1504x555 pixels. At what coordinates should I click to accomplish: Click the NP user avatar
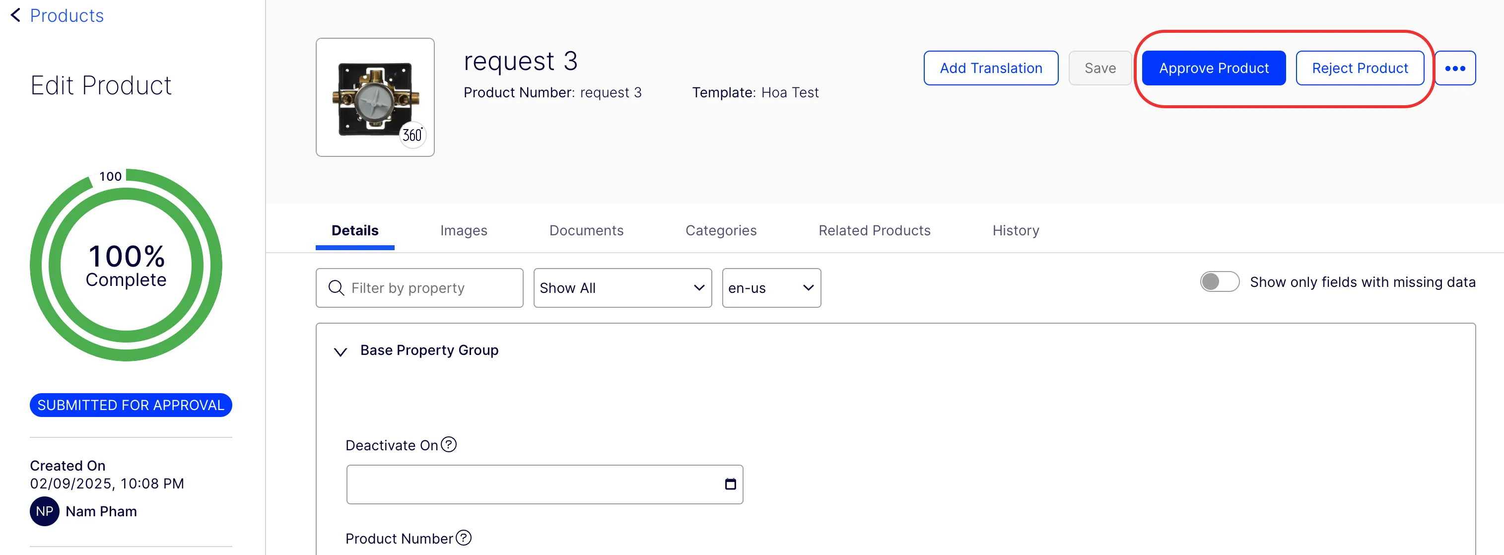coord(44,511)
